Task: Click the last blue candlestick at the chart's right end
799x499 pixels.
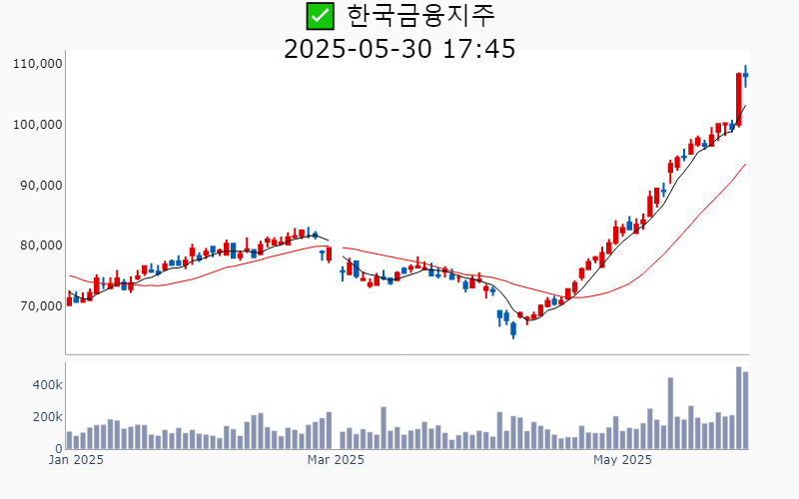Action: (x=745, y=76)
